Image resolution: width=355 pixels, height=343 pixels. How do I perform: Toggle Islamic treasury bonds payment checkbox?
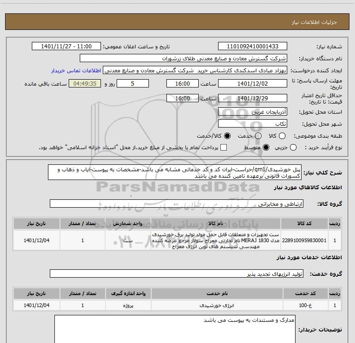tap(224, 148)
